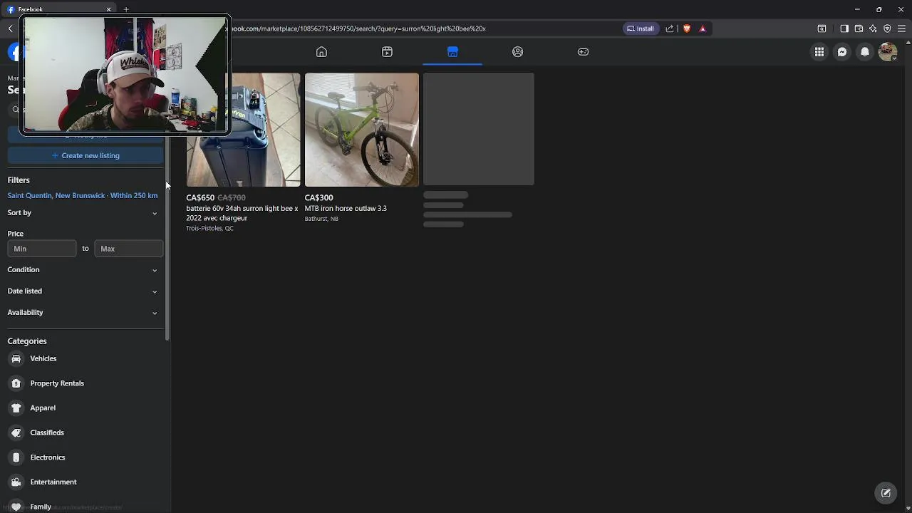Open the Family category label
Screen dimensions: 912x513
pyautogui.click(x=41, y=507)
